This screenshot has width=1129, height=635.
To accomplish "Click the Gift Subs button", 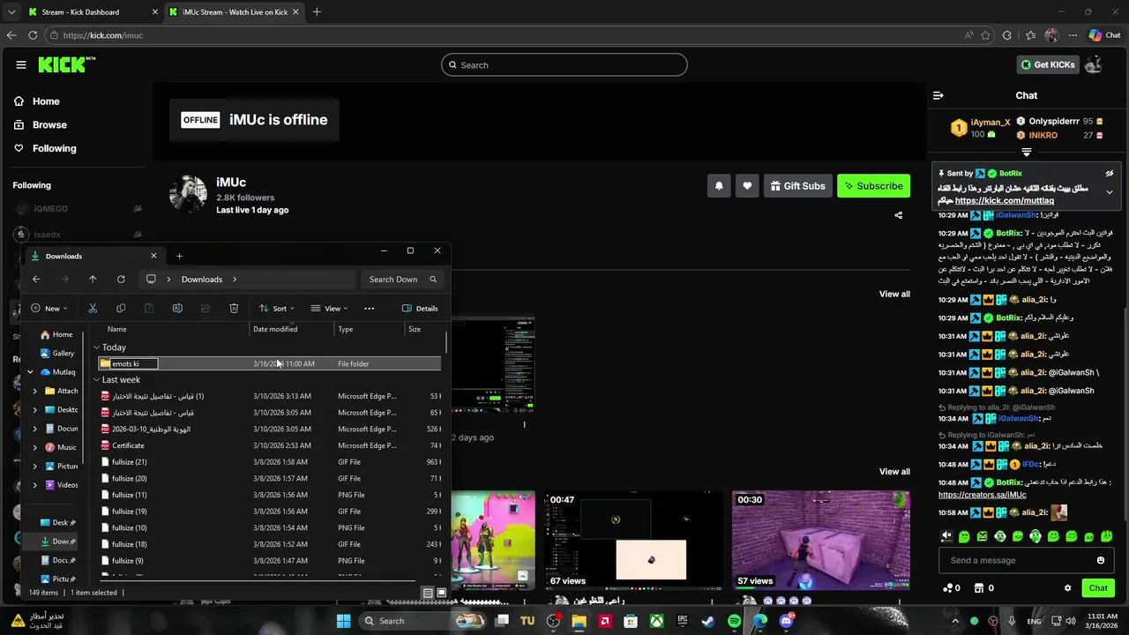I will (797, 186).
